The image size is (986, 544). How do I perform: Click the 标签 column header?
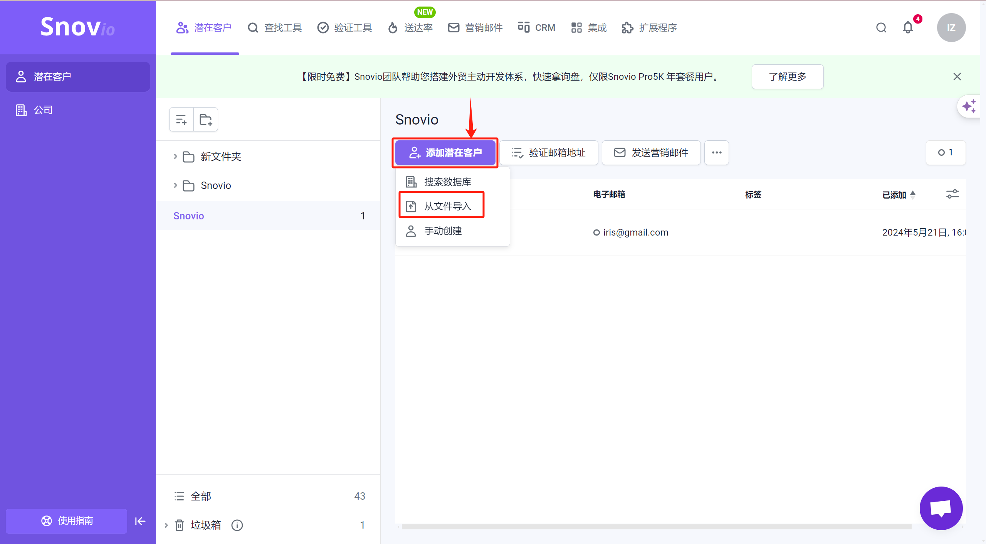click(753, 195)
